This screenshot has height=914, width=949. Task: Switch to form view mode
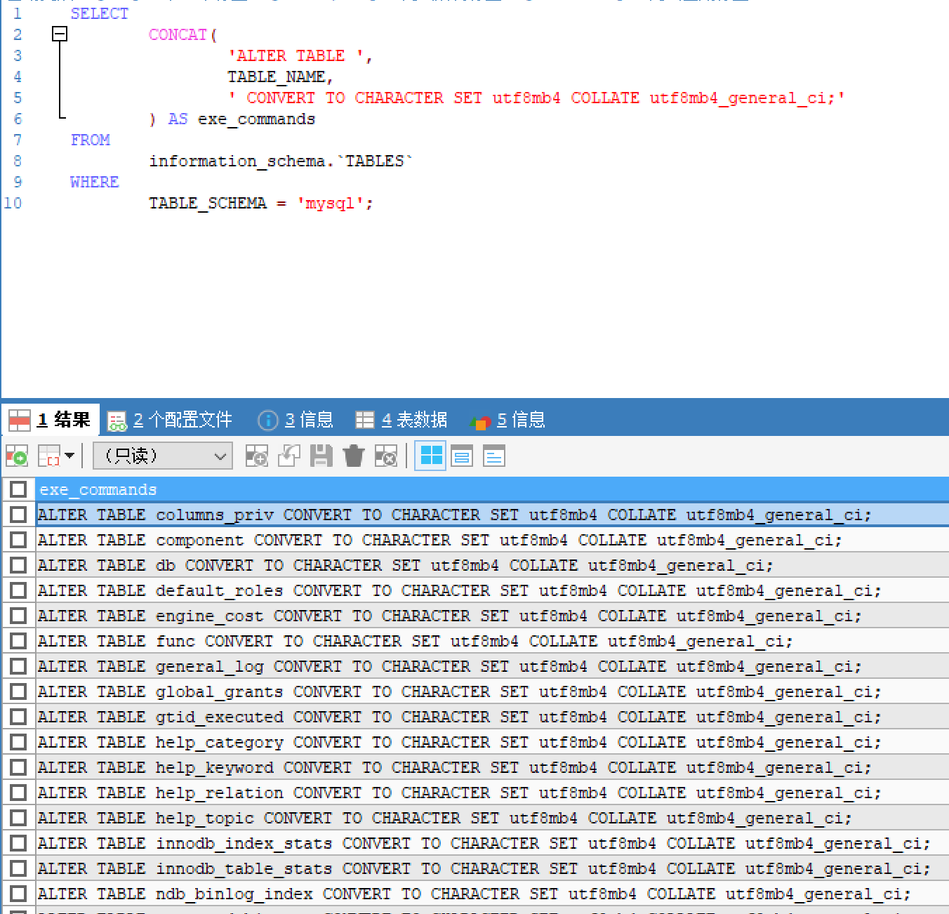click(x=462, y=456)
